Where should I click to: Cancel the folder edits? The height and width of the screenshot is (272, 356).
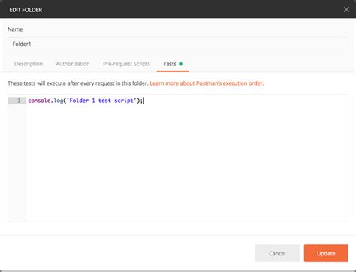(277, 253)
